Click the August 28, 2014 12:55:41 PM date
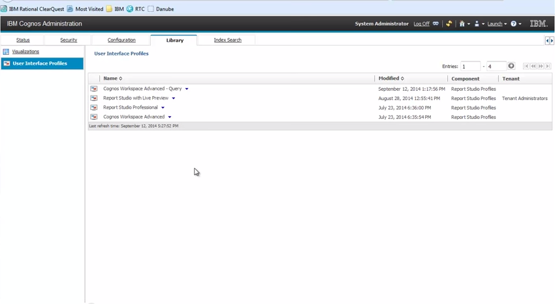 [409, 99]
